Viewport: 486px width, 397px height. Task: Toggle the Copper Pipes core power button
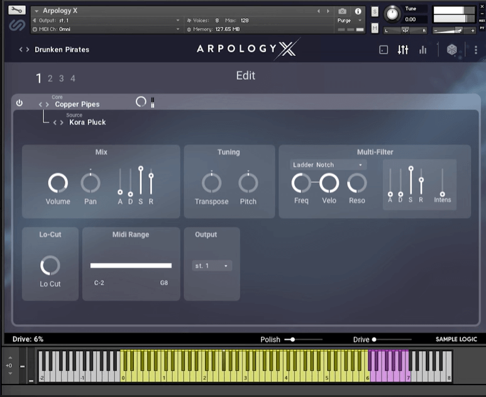coord(19,103)
